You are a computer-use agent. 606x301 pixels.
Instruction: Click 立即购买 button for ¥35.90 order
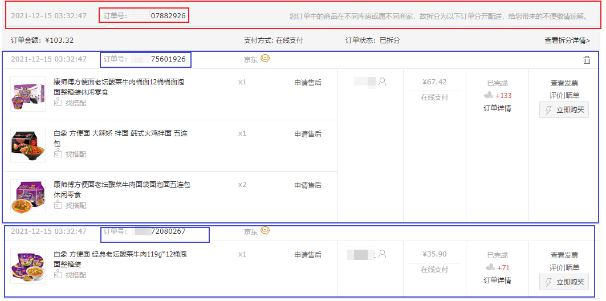point(564,282)
